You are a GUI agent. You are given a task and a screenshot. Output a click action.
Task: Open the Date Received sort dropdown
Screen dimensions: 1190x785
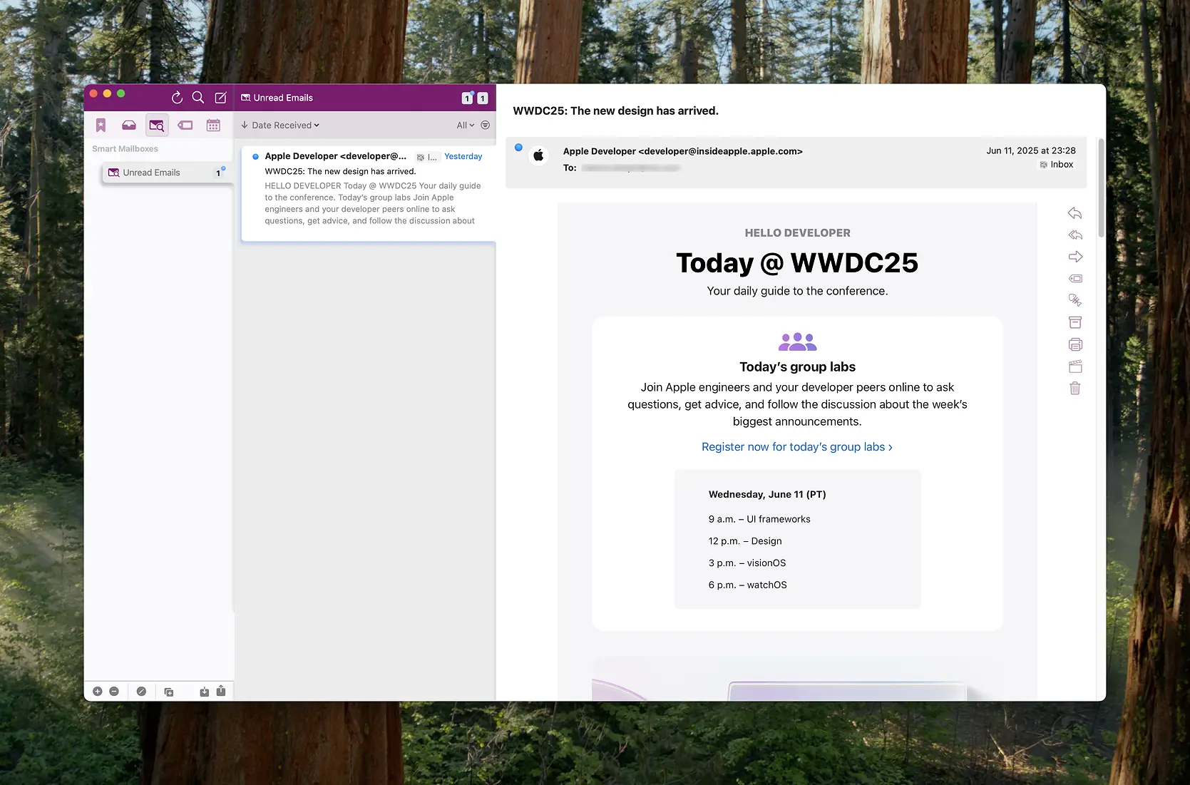click(x=280, y=125)
